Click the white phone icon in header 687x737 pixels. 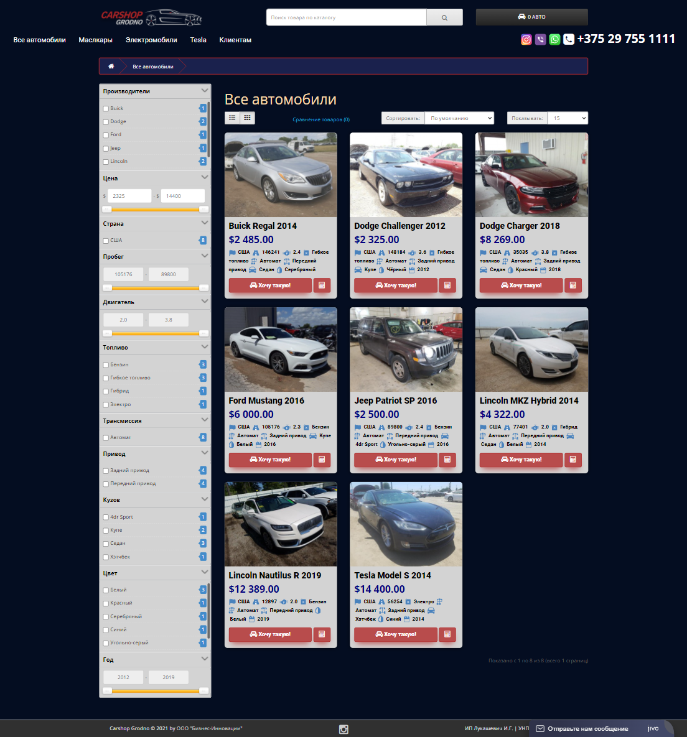coord(569,39)
